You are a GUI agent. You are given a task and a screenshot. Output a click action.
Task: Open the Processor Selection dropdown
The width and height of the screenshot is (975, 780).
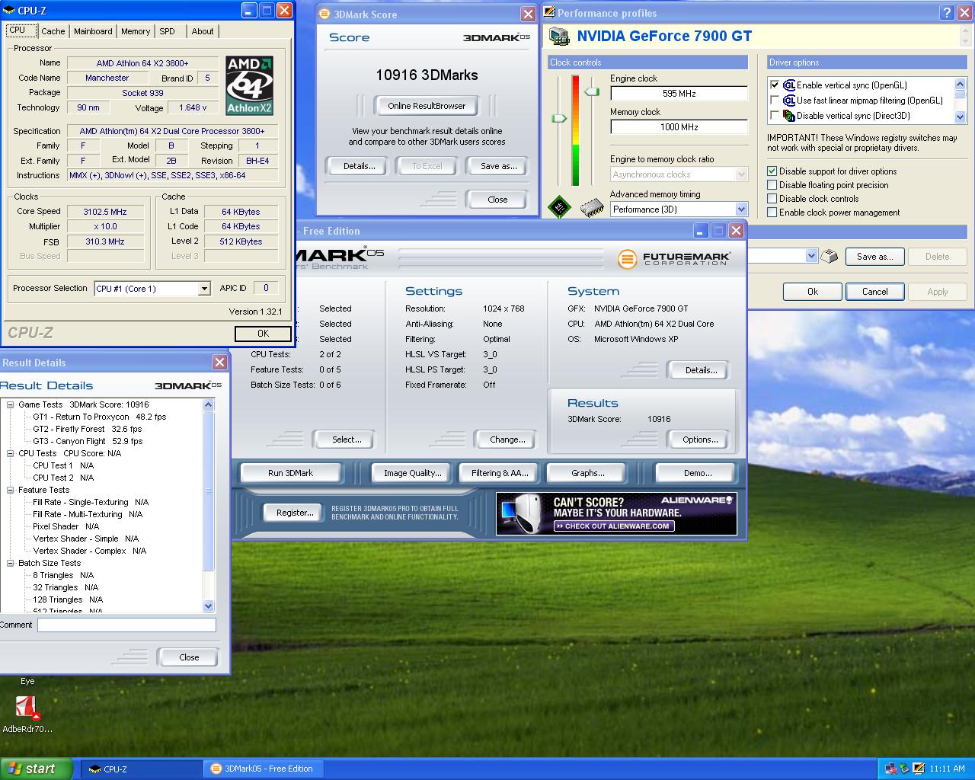(x=204, y=289)
